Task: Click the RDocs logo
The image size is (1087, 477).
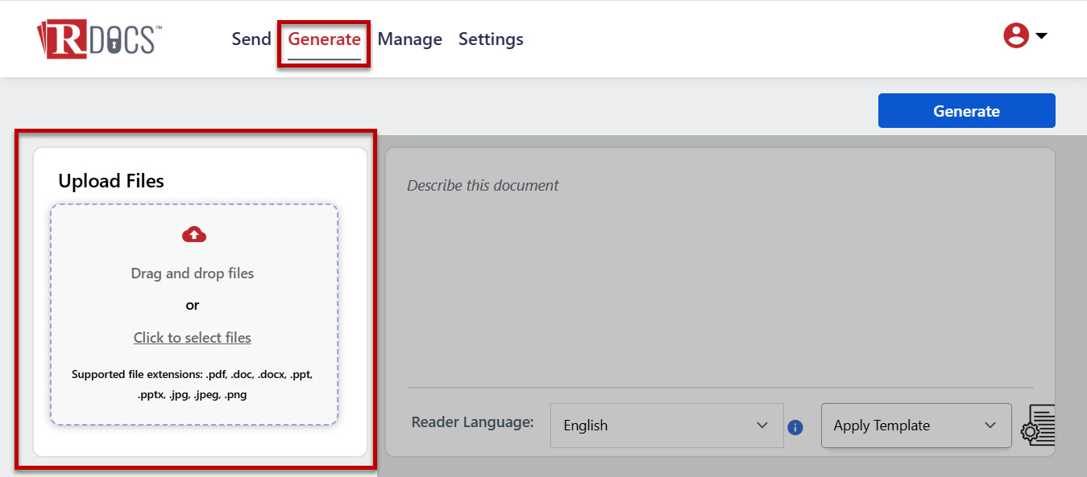Action: [x=99, y=39]
